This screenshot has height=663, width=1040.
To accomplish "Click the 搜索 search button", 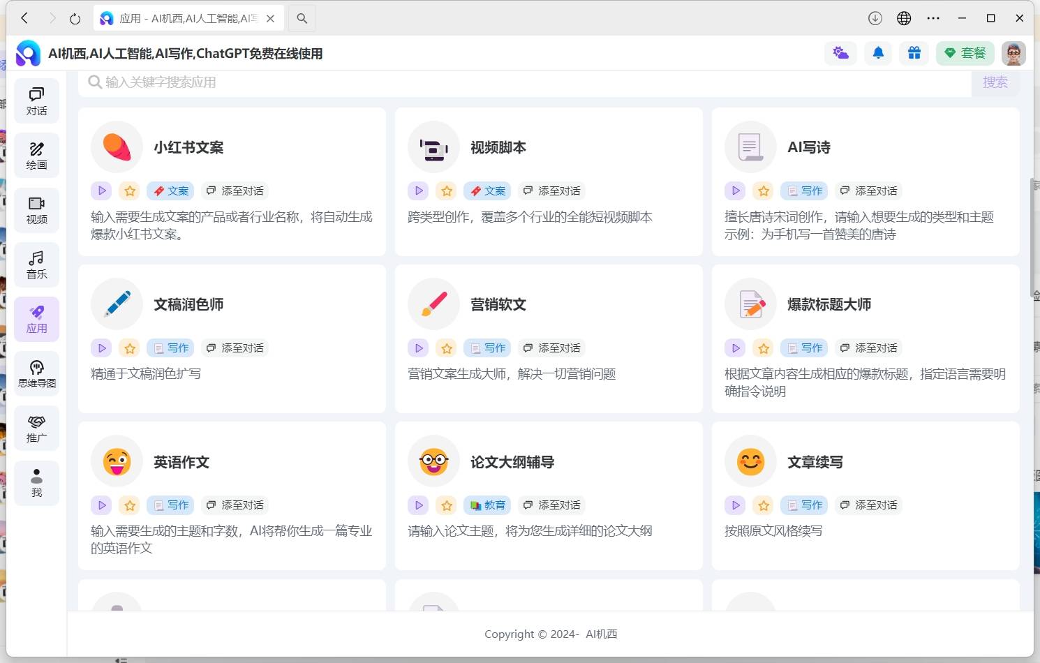I will [x=995, y=82].
